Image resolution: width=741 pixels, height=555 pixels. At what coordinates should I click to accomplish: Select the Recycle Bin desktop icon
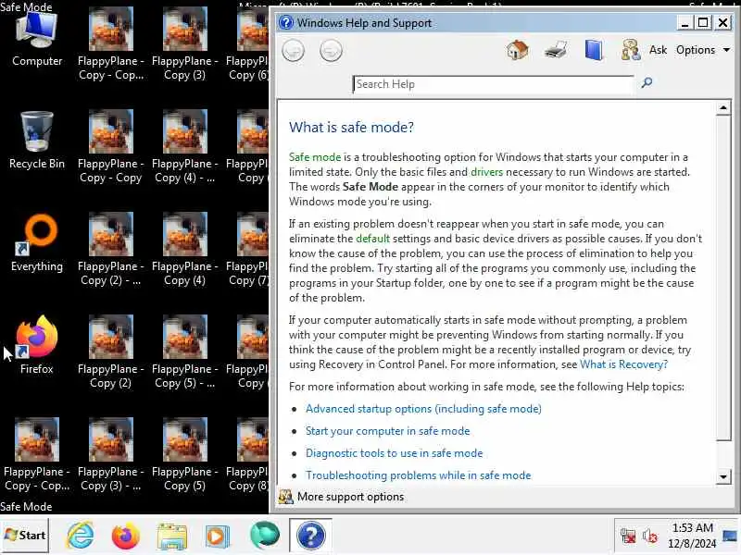pyautogui.click(x=37, y=141)
